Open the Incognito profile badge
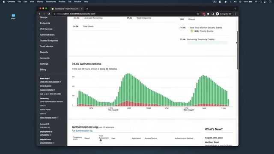The image size is (274, 154). click(223, 14)
